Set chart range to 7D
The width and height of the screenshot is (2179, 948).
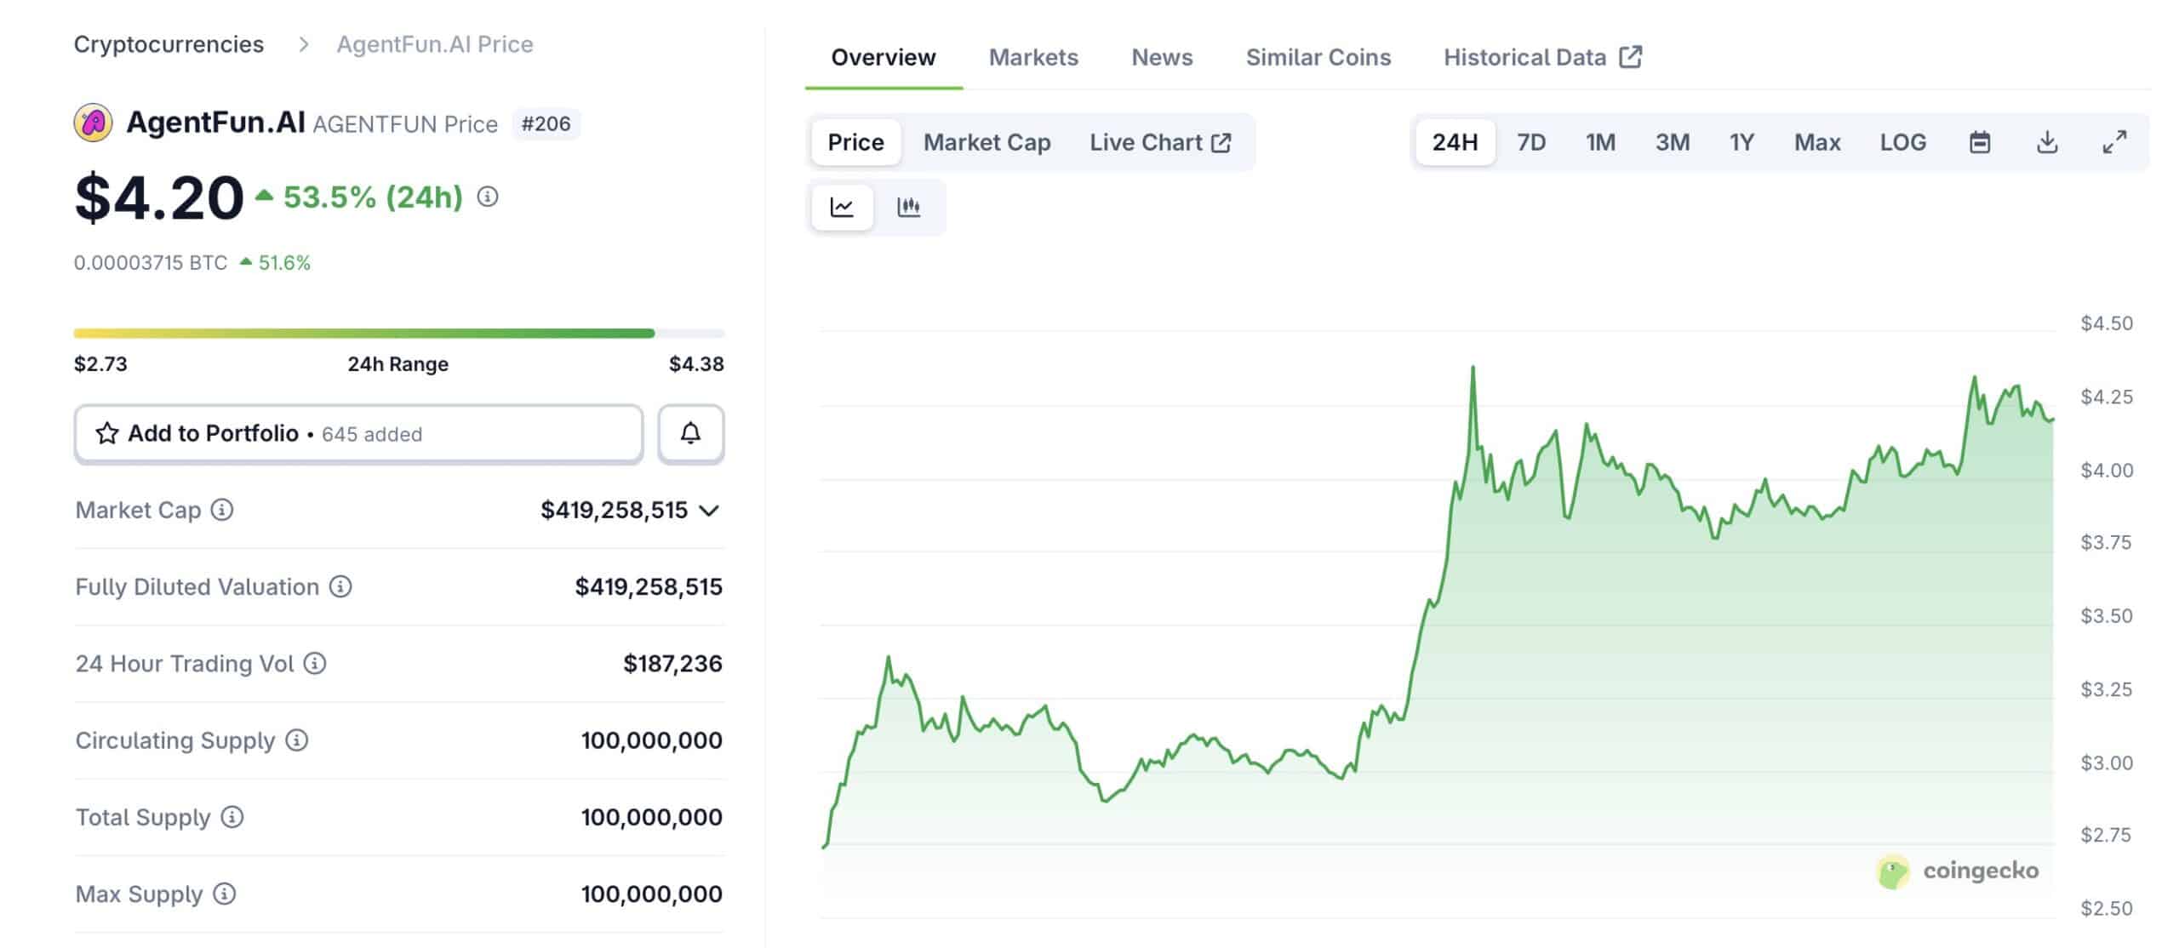pos(1531,142)
